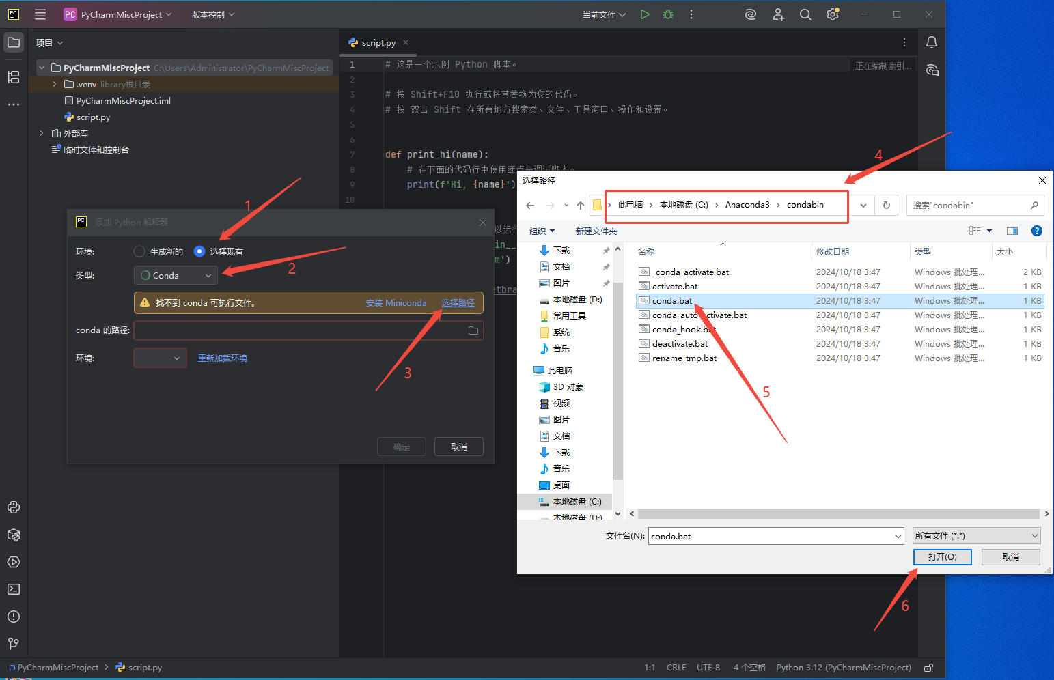The height and width of the screenshot is (680, 1054).
Task: Open the Conda type dropdown
Action: tap(176, 275)
